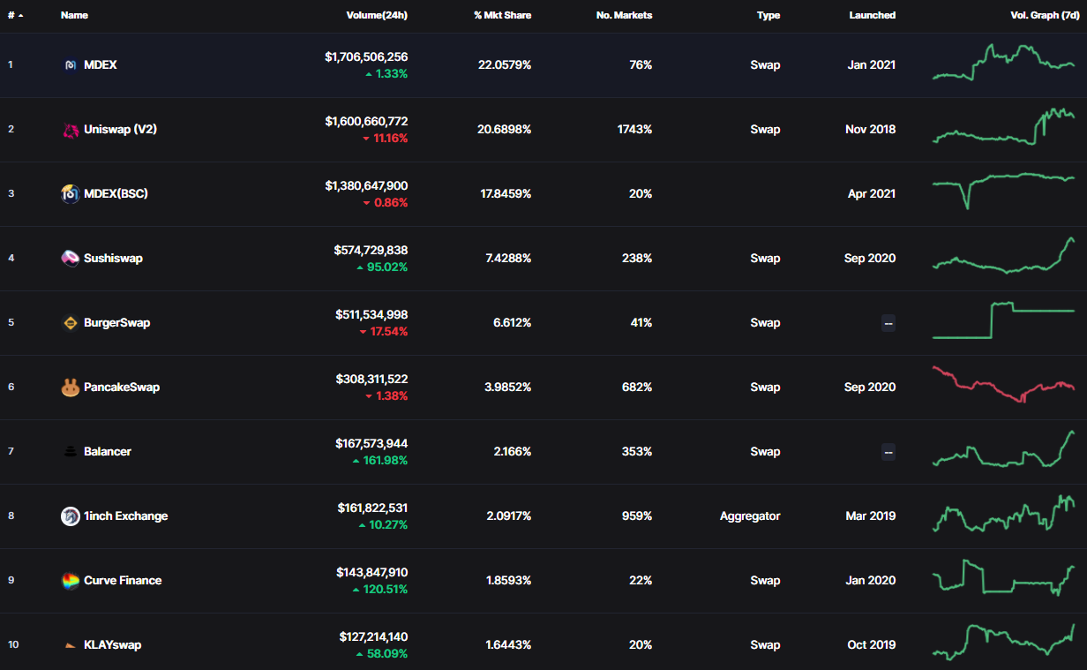Viewport: 1087px width, 670px height.
Task: Click the Balancer logo icon
Action: pos(71,452)
